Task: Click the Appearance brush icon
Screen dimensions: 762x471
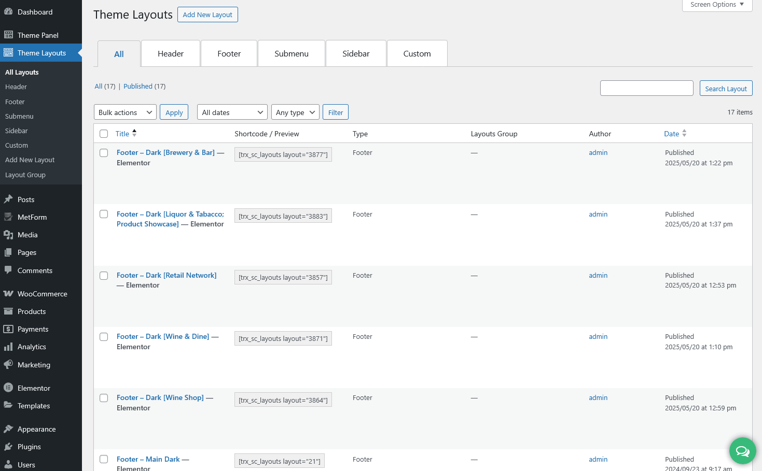Action: pyautogui.click(x=8, y=429)
